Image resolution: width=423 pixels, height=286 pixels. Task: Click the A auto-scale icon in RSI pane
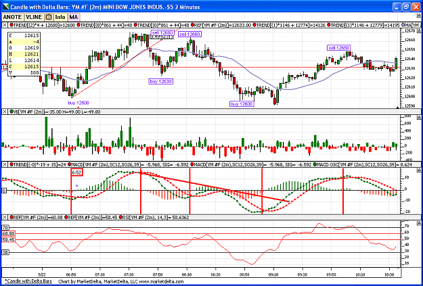click(419, 222)
